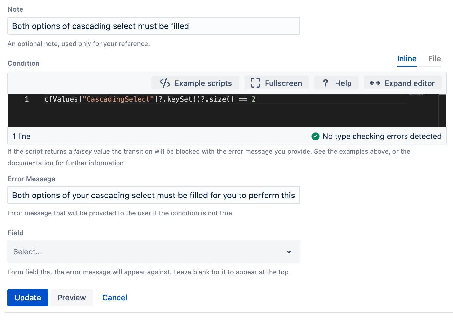This screenshot has width=453, height=326.
Task: Click the Field dropdown chevron arrow
Action: pyautogui.click(x=289, y=252)
